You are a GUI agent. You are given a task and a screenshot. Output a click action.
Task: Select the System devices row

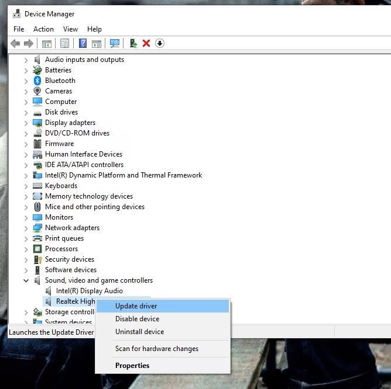point(68,321)
